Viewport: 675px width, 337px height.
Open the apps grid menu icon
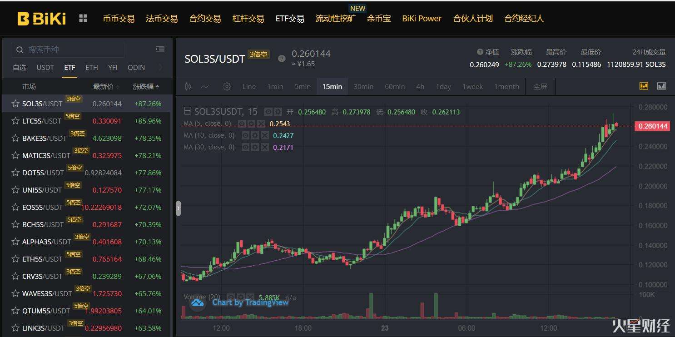(x=83, y=19)
